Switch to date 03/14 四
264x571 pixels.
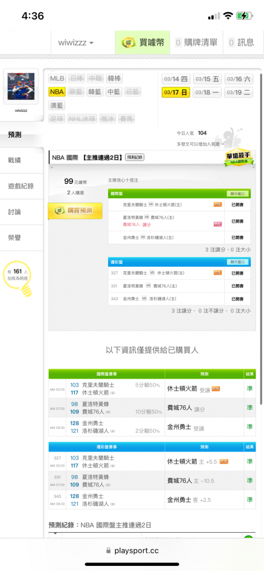coord(176,79)
